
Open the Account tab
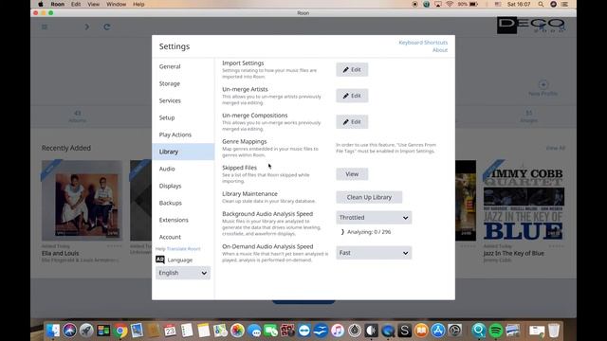(183, 237)
